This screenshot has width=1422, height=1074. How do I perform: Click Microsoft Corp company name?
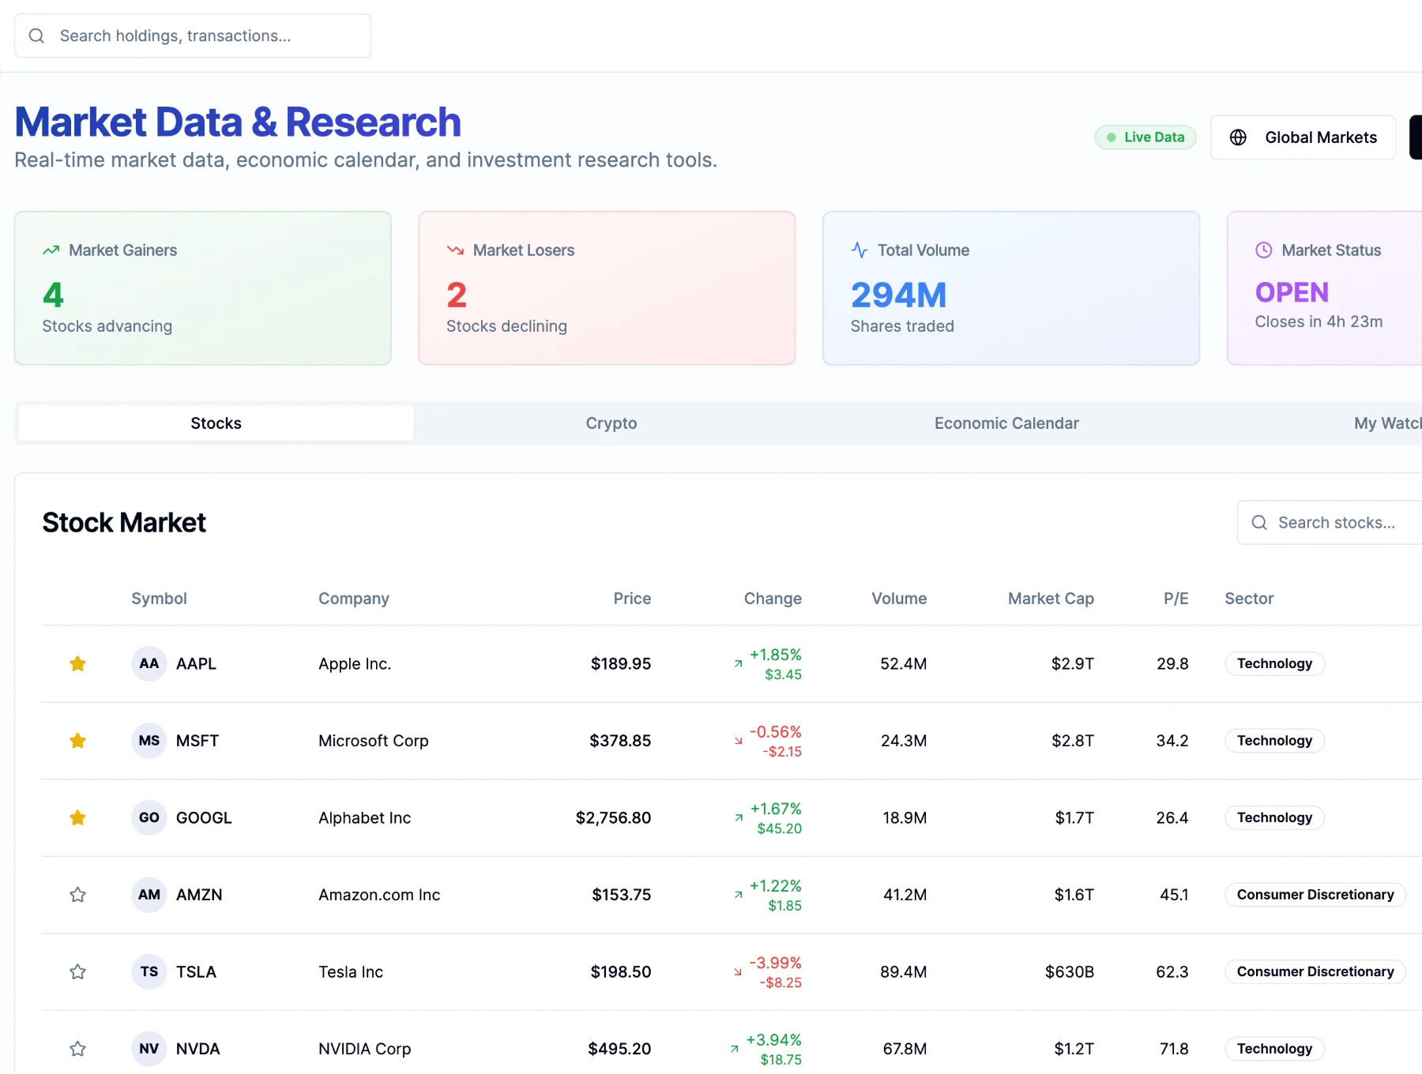tap(374, 741)
